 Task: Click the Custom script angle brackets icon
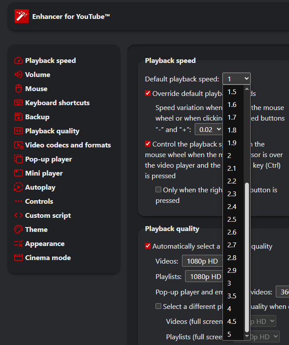point(19,215)
